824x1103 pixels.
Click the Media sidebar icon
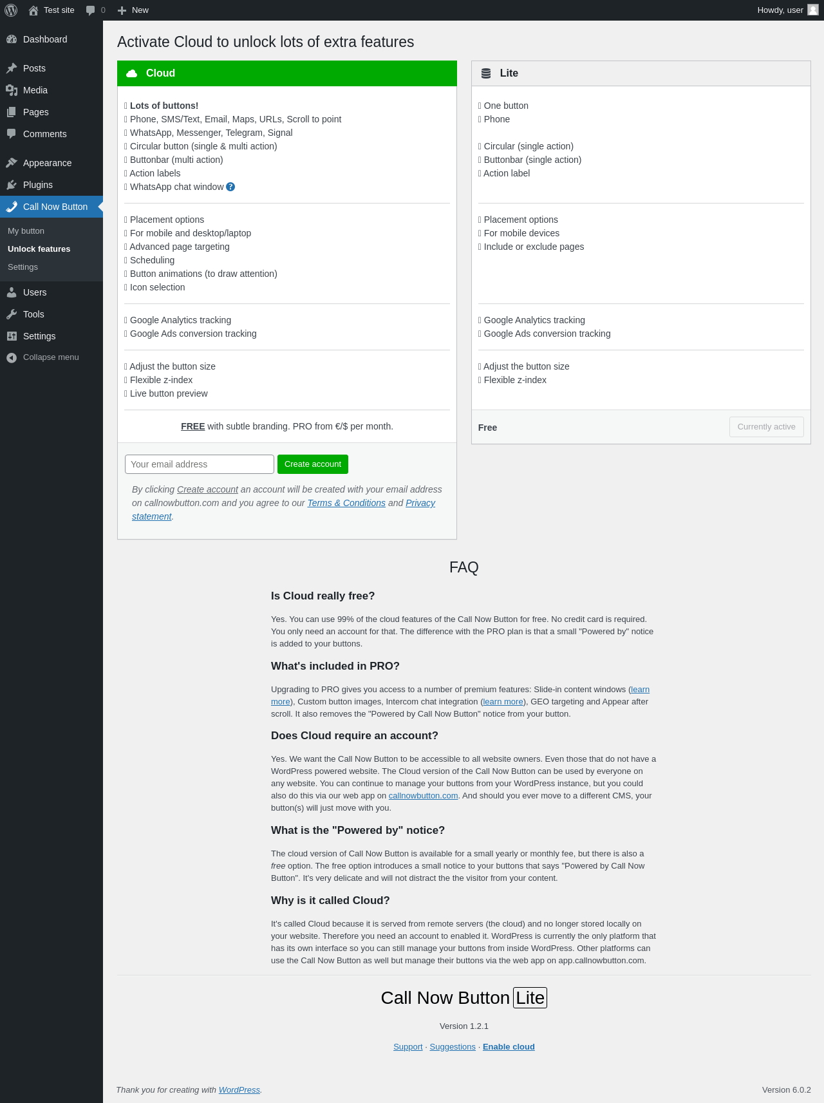coord(12,90)
